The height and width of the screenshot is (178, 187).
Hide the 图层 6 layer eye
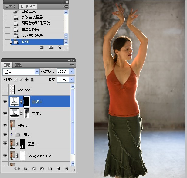point(5,125)
